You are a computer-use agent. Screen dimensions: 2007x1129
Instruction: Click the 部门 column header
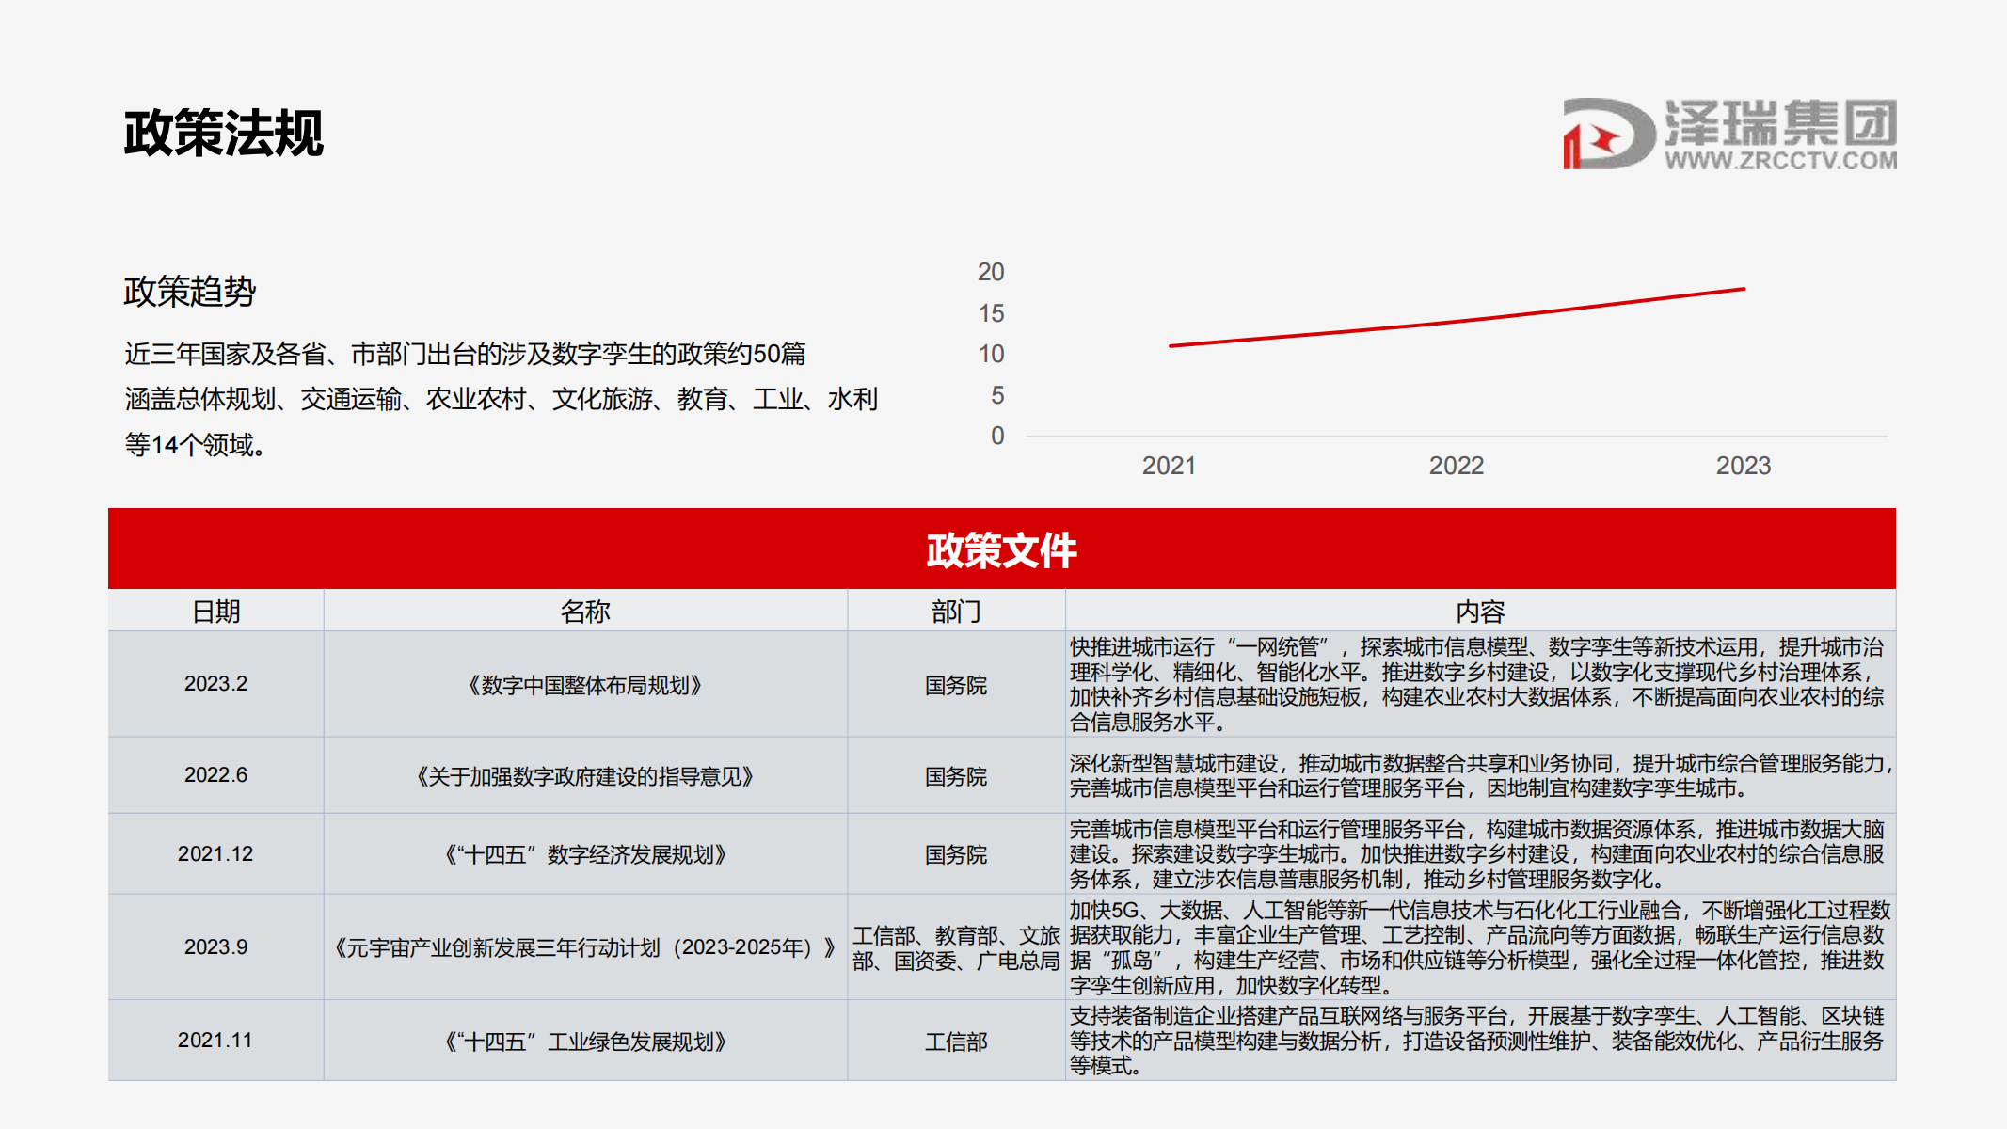pyautogui.click(x=956, y=612)
